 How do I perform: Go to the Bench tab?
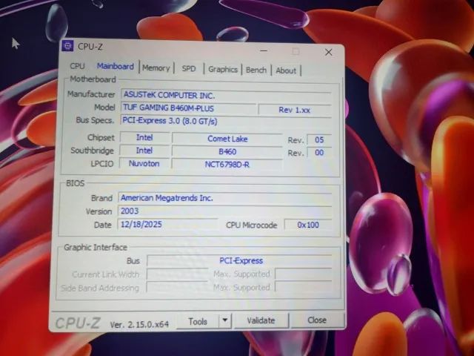coord(256,70)
